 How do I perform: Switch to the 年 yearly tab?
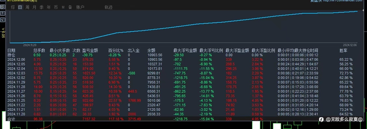pyautogui.click(x=49, y=7)
